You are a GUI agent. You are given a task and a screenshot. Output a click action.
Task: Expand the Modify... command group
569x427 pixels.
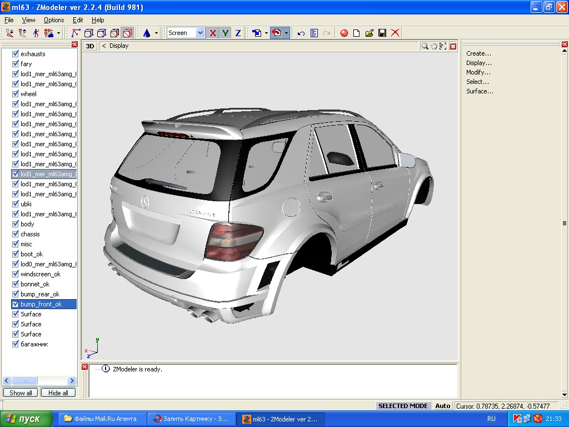[x=478, y=72]
